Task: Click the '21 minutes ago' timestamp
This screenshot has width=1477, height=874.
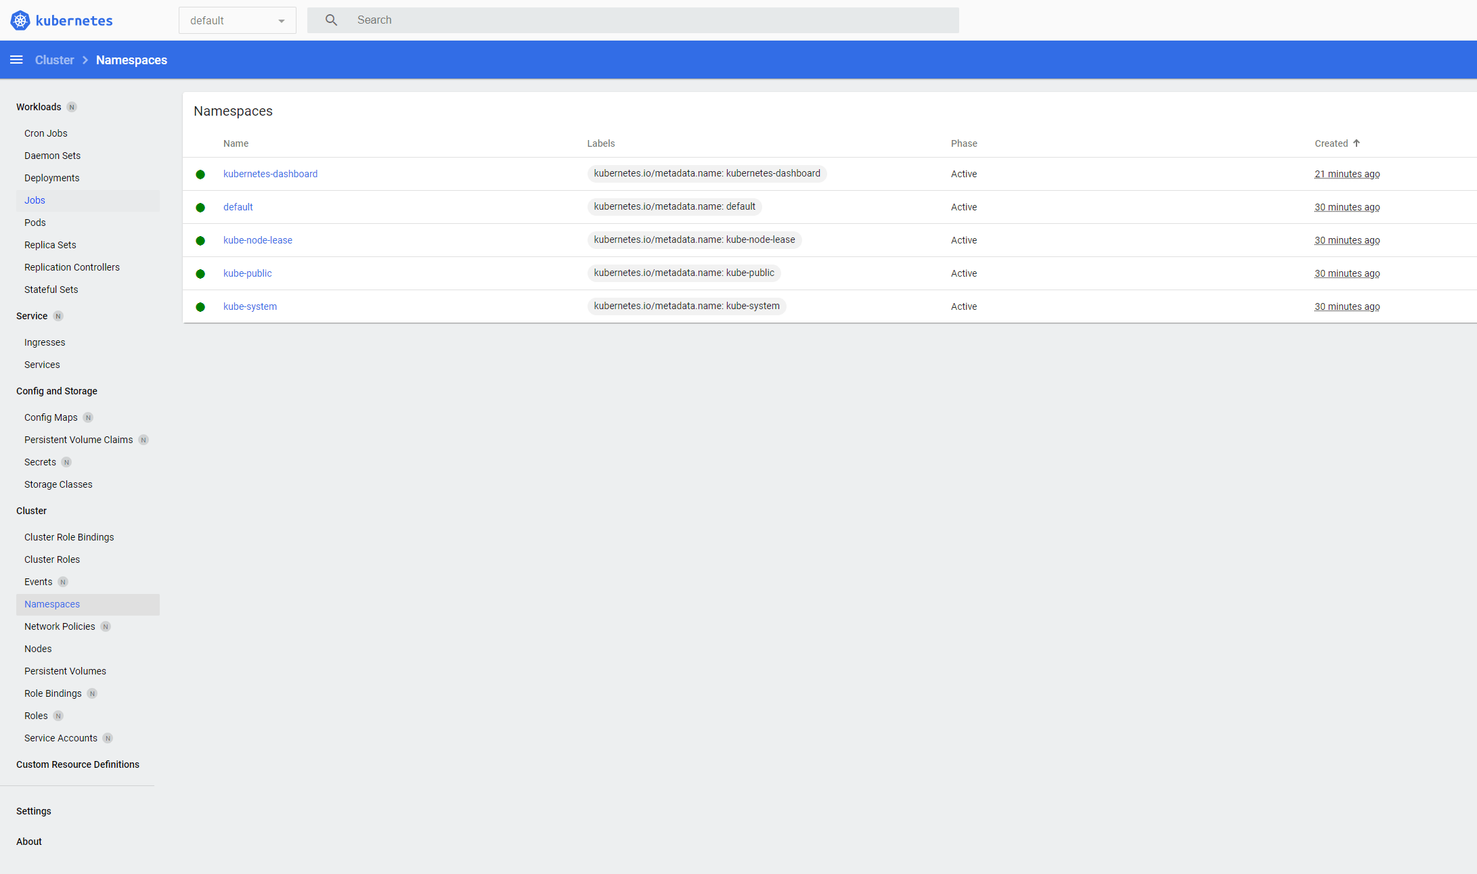Action: 1347,174
